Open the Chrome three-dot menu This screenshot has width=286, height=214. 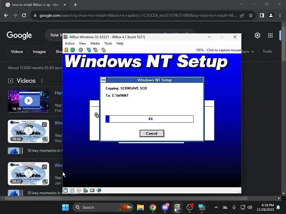pyautogui.click(x=280, y=16)
